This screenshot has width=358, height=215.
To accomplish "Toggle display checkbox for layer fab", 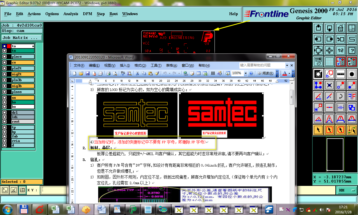I will (x=4, y=136).
